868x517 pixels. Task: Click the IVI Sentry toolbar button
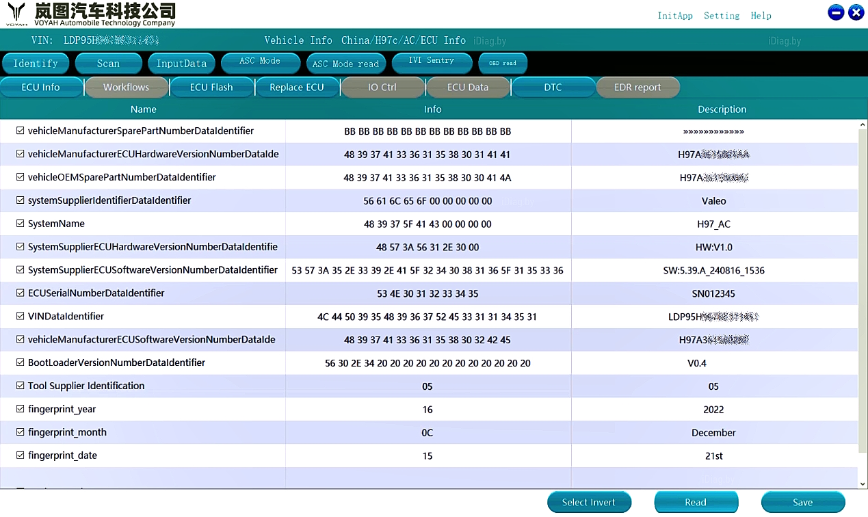click(431, 63)
